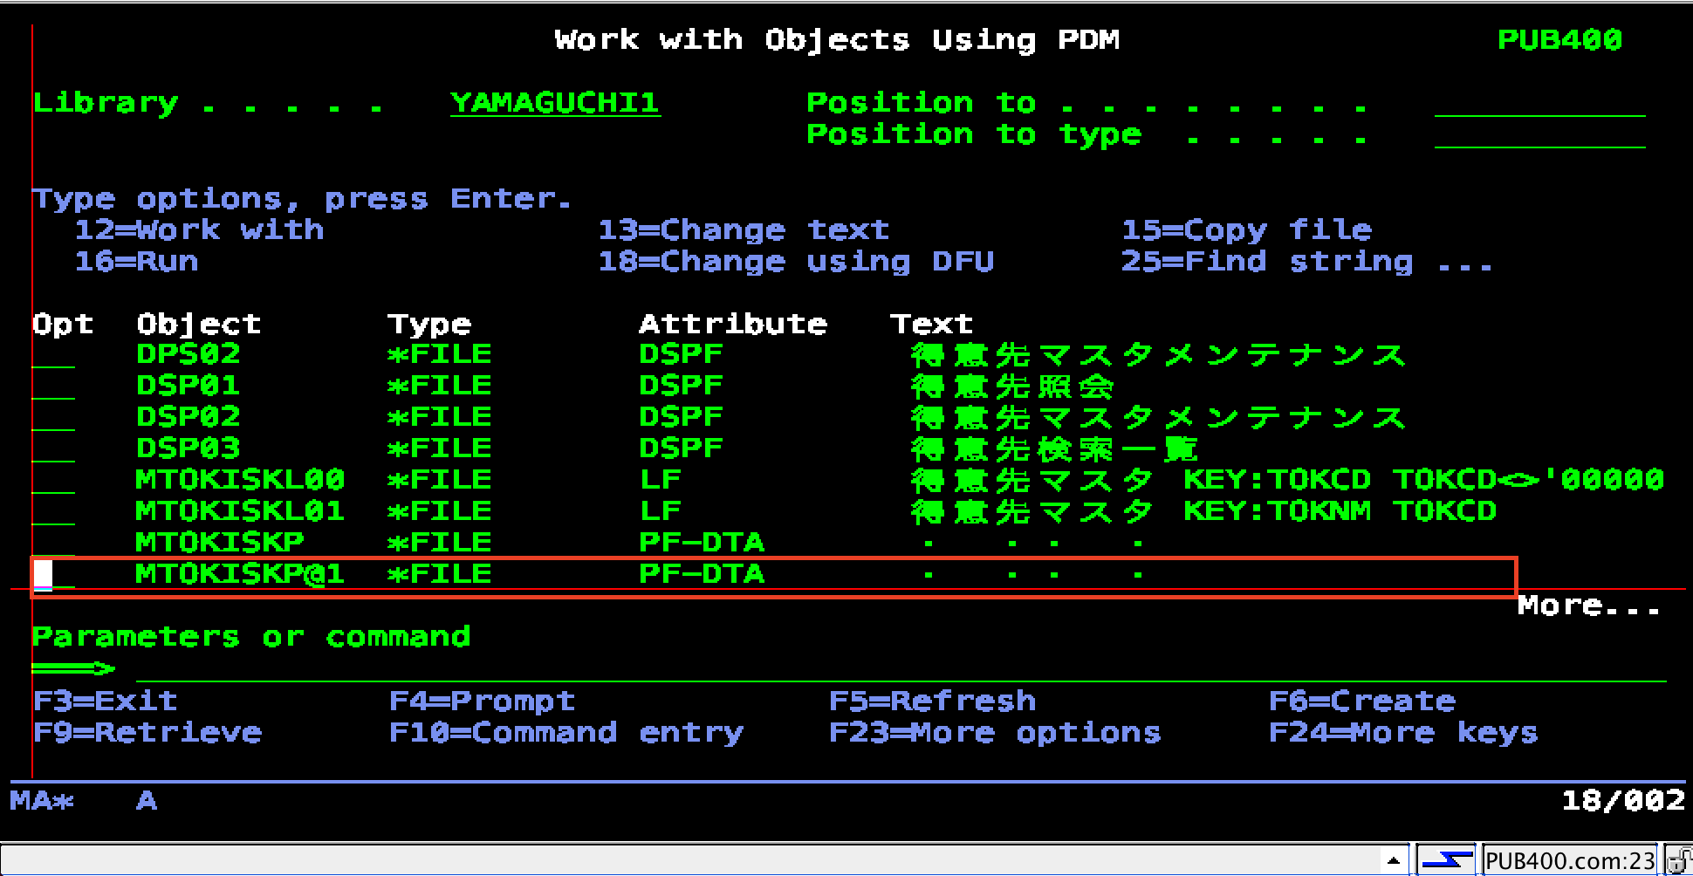
Task: Click the Type column header
Action: pyautogui.click(x=429, y=324)
